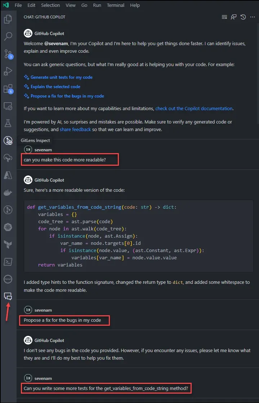Open the Edit menu

click(x=31, y=5)
